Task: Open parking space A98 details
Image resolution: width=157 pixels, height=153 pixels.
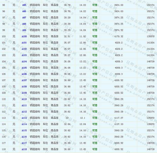Action: 24,24
